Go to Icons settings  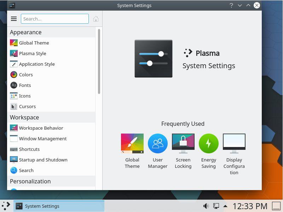(25, 96)
